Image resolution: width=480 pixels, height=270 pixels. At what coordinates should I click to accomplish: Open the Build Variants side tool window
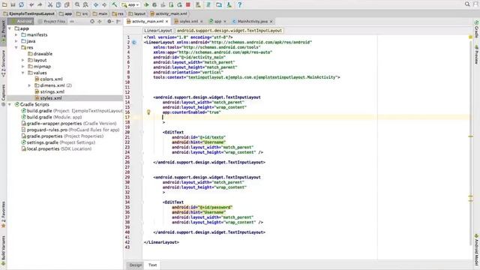pyautogui.click(x=3, y=251)
